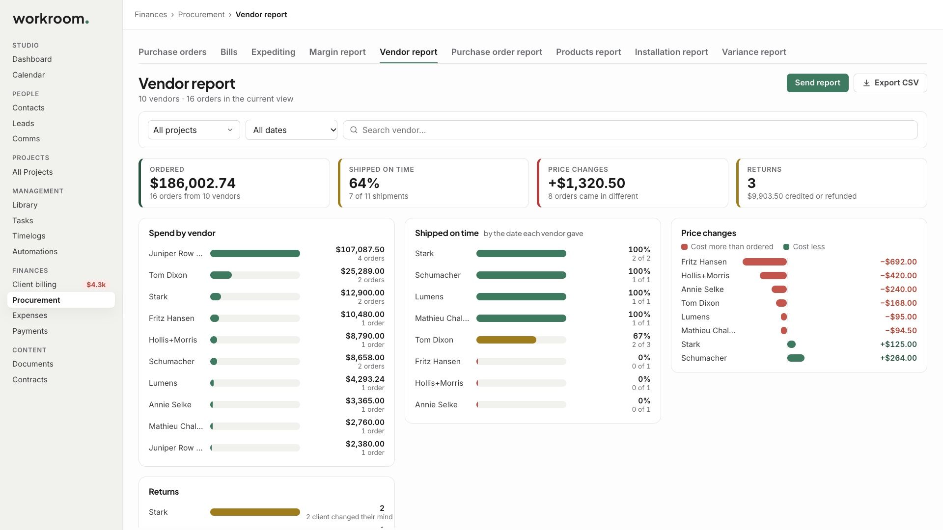Open Expenses in the sidebar
The image size is (943, 530).
pos(30,316)
